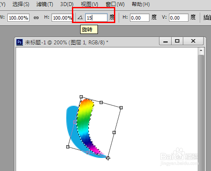Click the rotation angle triangle icon

pyautogui.click(x=80, y=18)
